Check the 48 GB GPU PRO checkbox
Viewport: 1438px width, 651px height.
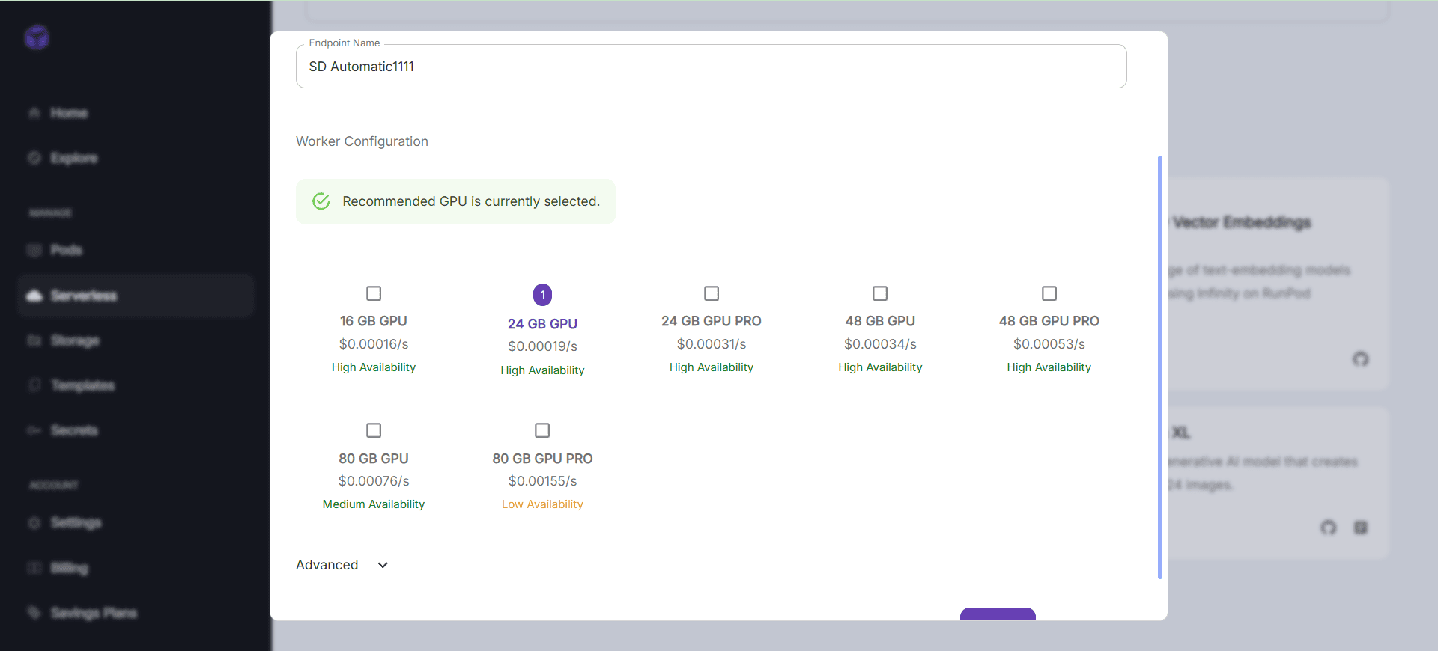tap(1049, 293)
